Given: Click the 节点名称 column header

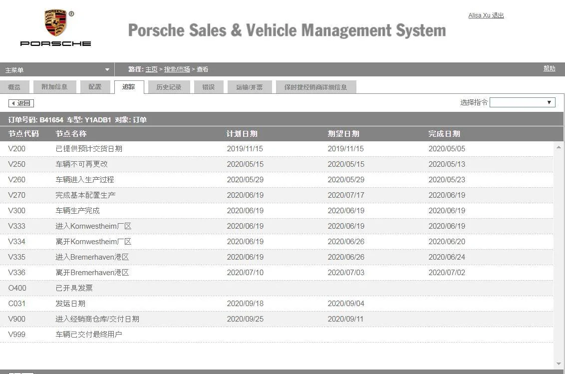Looking at the screenshot, I should coord(71,134).
